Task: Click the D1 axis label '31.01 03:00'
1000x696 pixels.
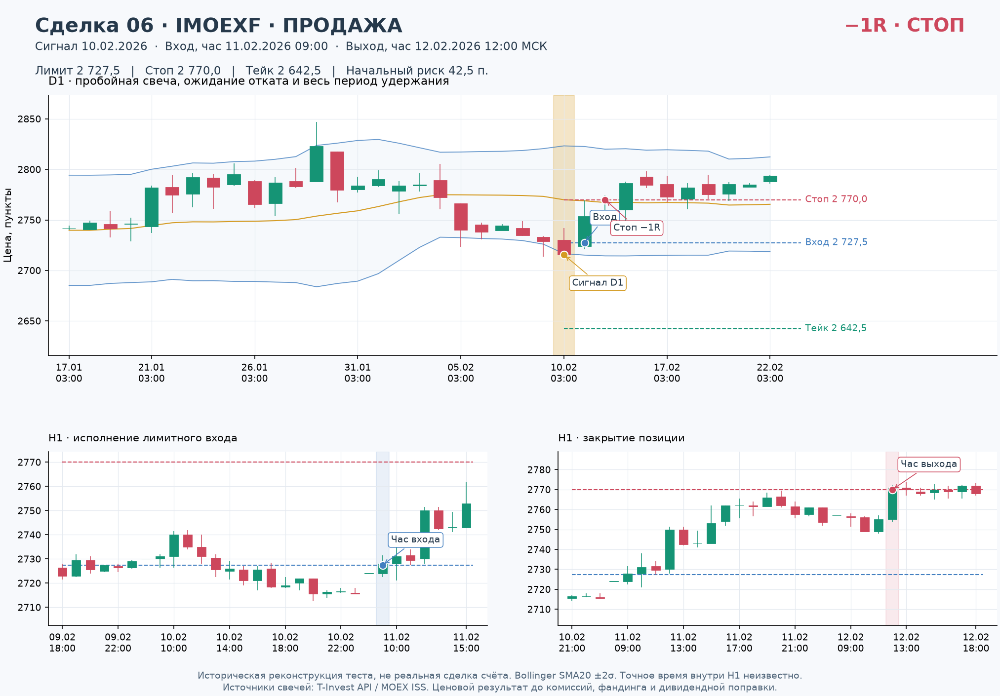Action: click(358, 373)
